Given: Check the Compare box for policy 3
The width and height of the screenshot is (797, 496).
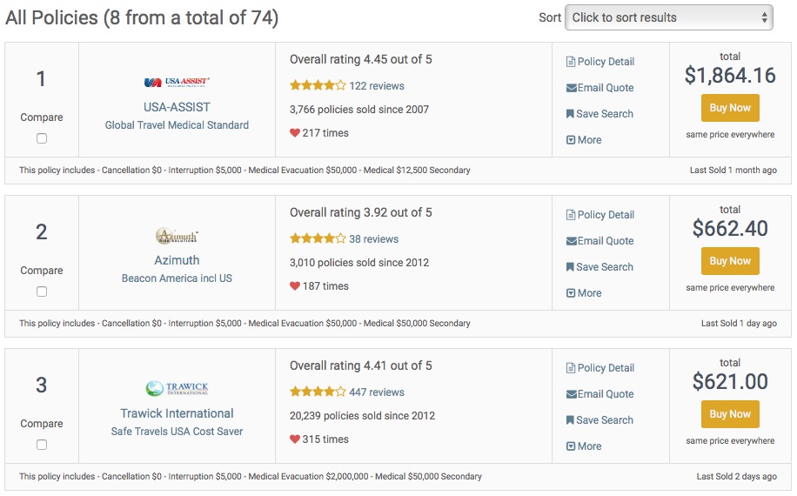Looking at the screenshot, I should click(x=42, y=445).
